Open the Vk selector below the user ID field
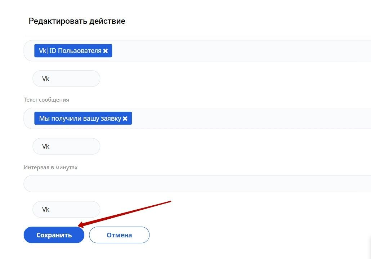The image size is (371, 259). 66,79
